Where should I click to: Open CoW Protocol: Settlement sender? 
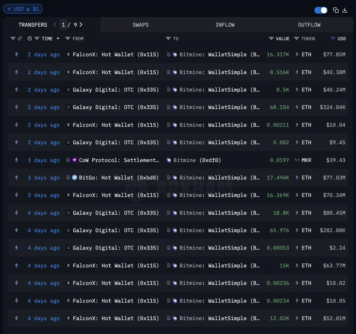click(119, 160)
